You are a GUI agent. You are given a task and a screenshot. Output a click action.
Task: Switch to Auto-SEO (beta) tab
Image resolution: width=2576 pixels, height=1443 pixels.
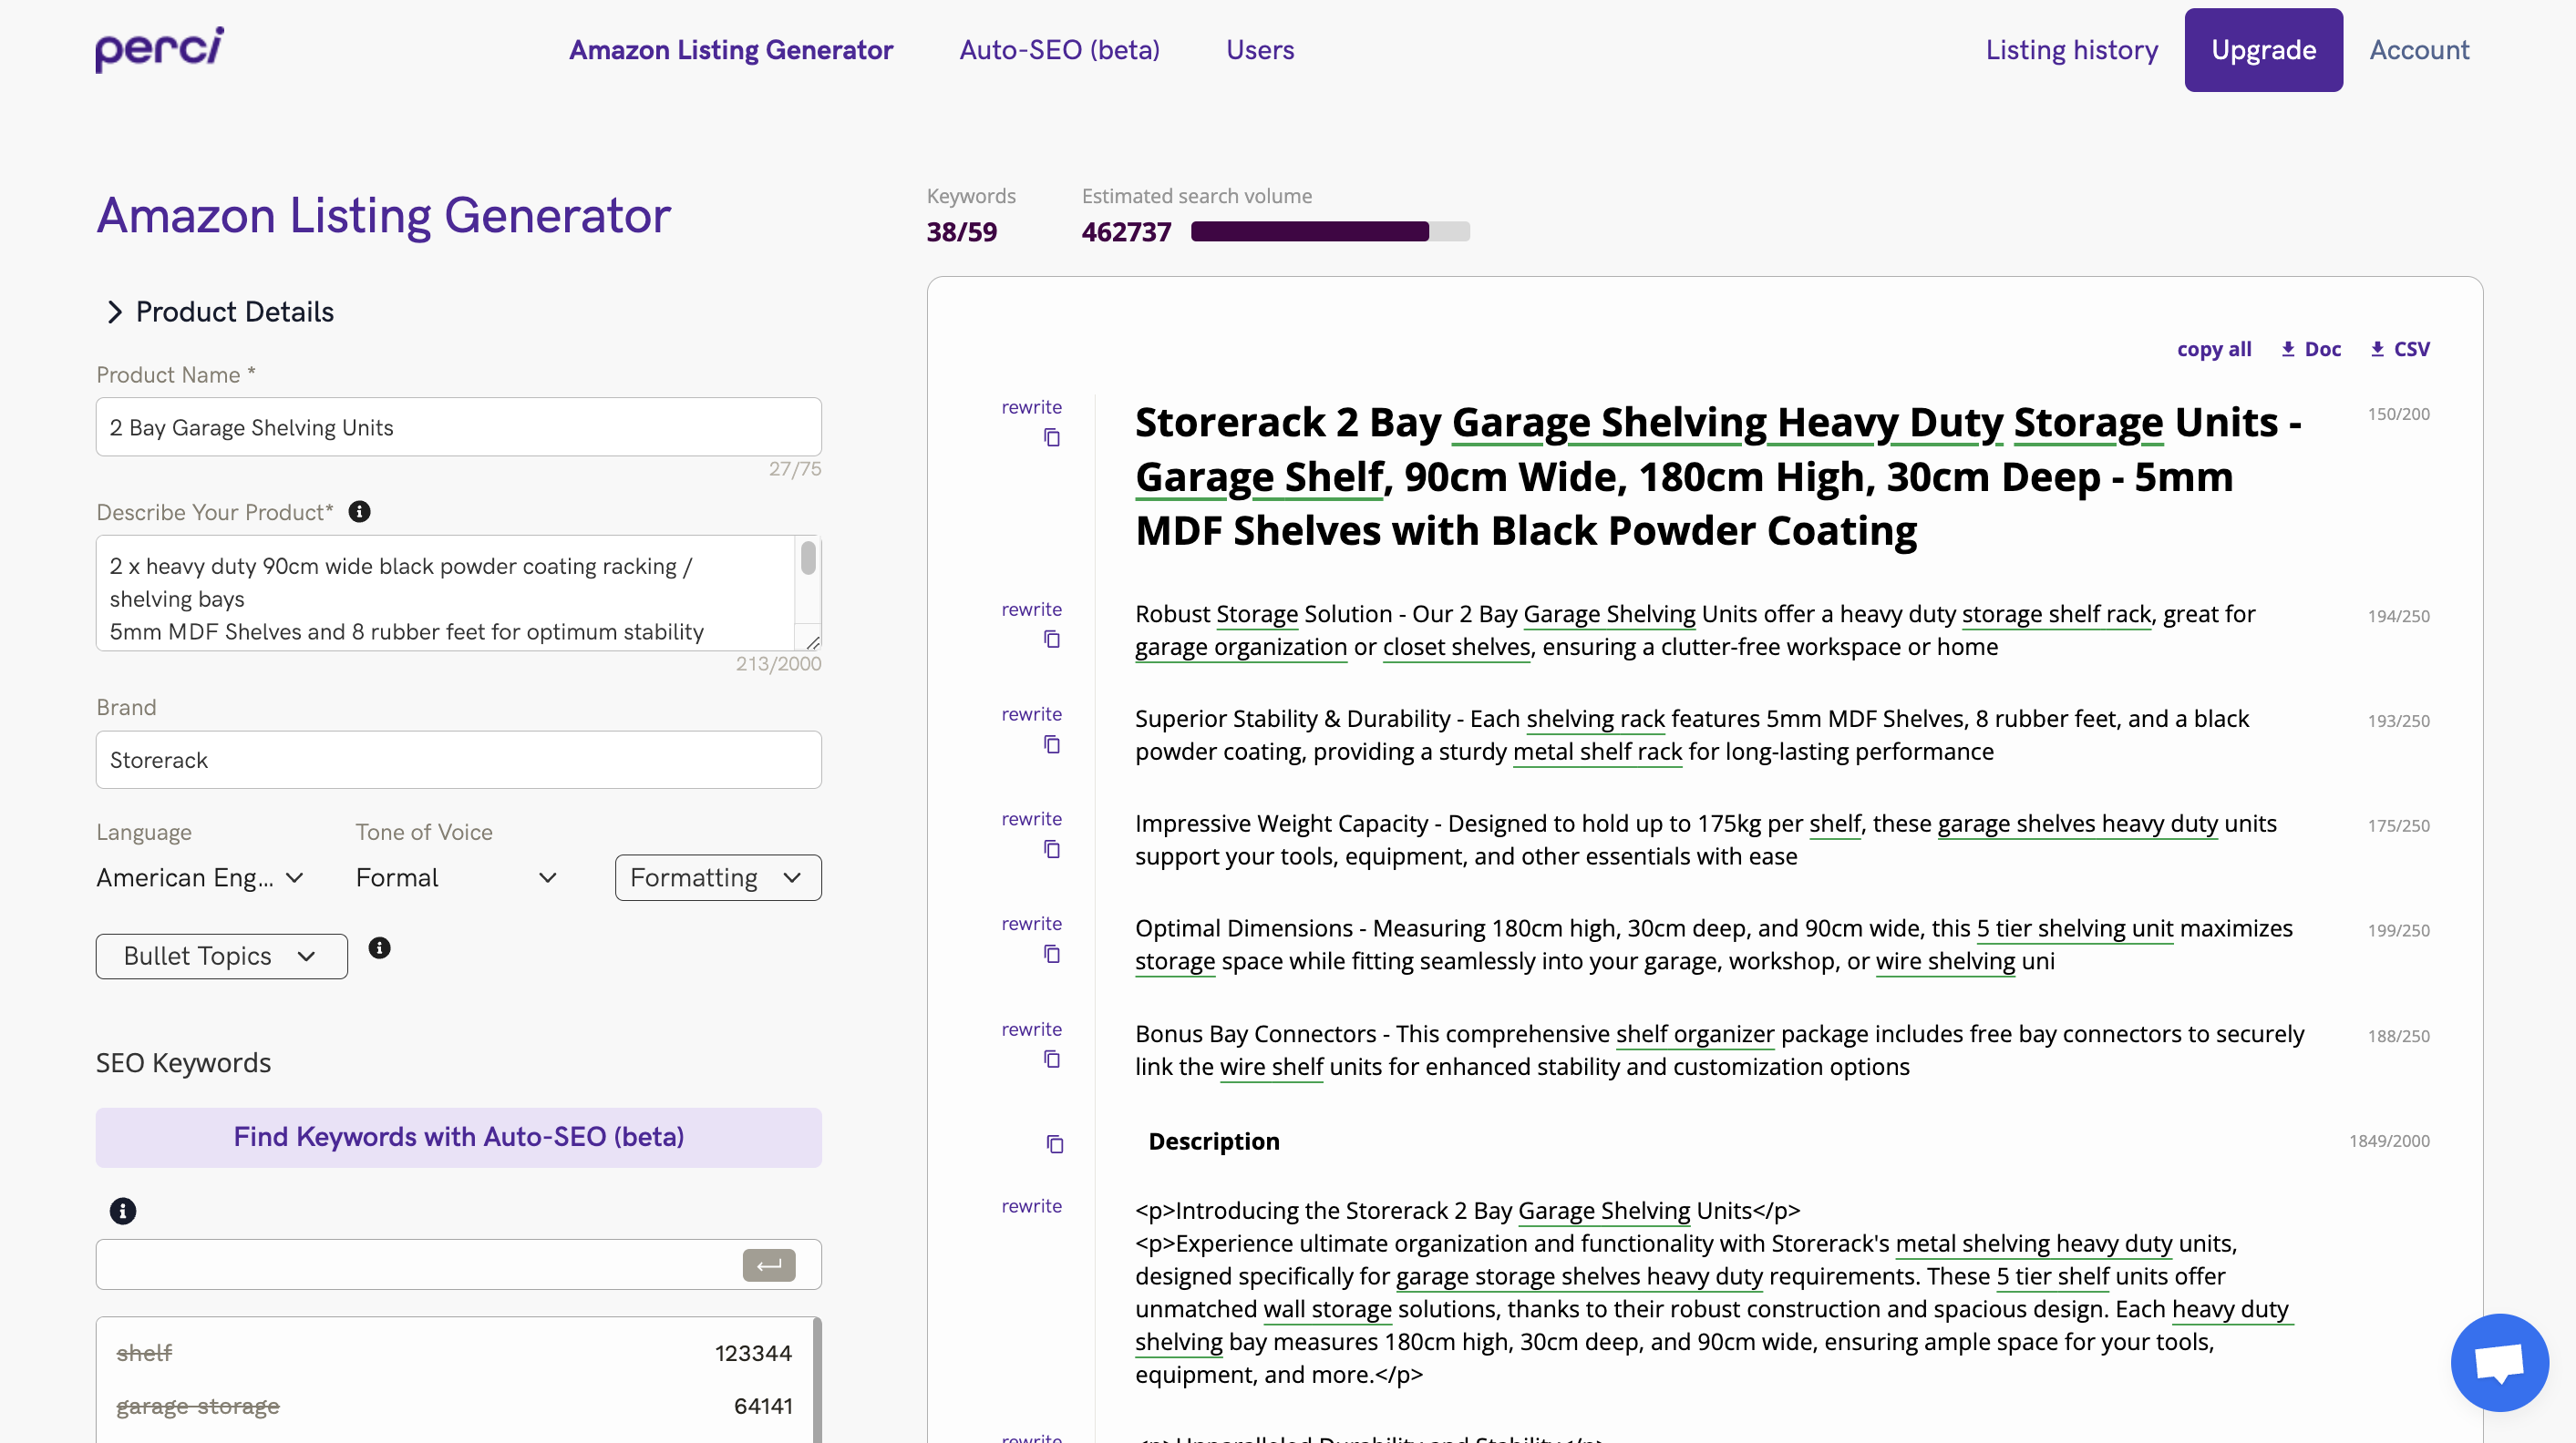coord(1059,50)
